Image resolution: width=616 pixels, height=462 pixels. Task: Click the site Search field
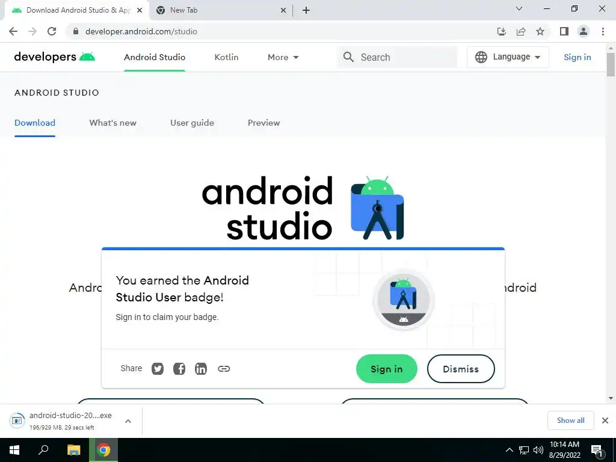[x=397, y=57]
